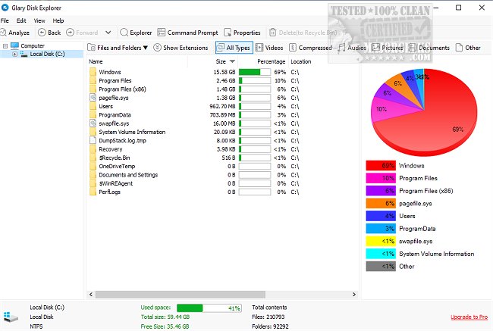Select the Program Files folder icon

pyautogui.click(x=93, y=80)
